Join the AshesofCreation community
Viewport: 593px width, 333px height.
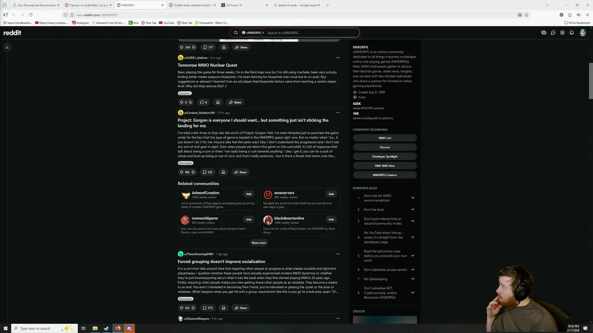[x=249, y=194]
